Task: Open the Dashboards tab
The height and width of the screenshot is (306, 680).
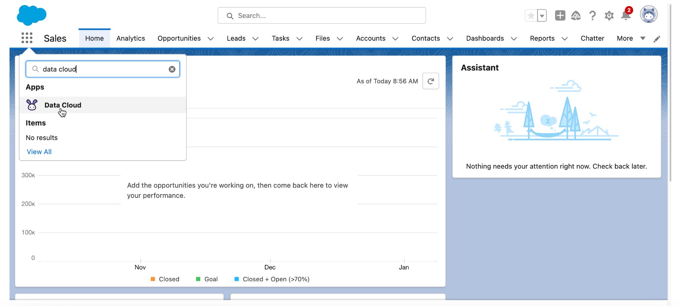Action: pyautogui.click(x=485, y=38)
